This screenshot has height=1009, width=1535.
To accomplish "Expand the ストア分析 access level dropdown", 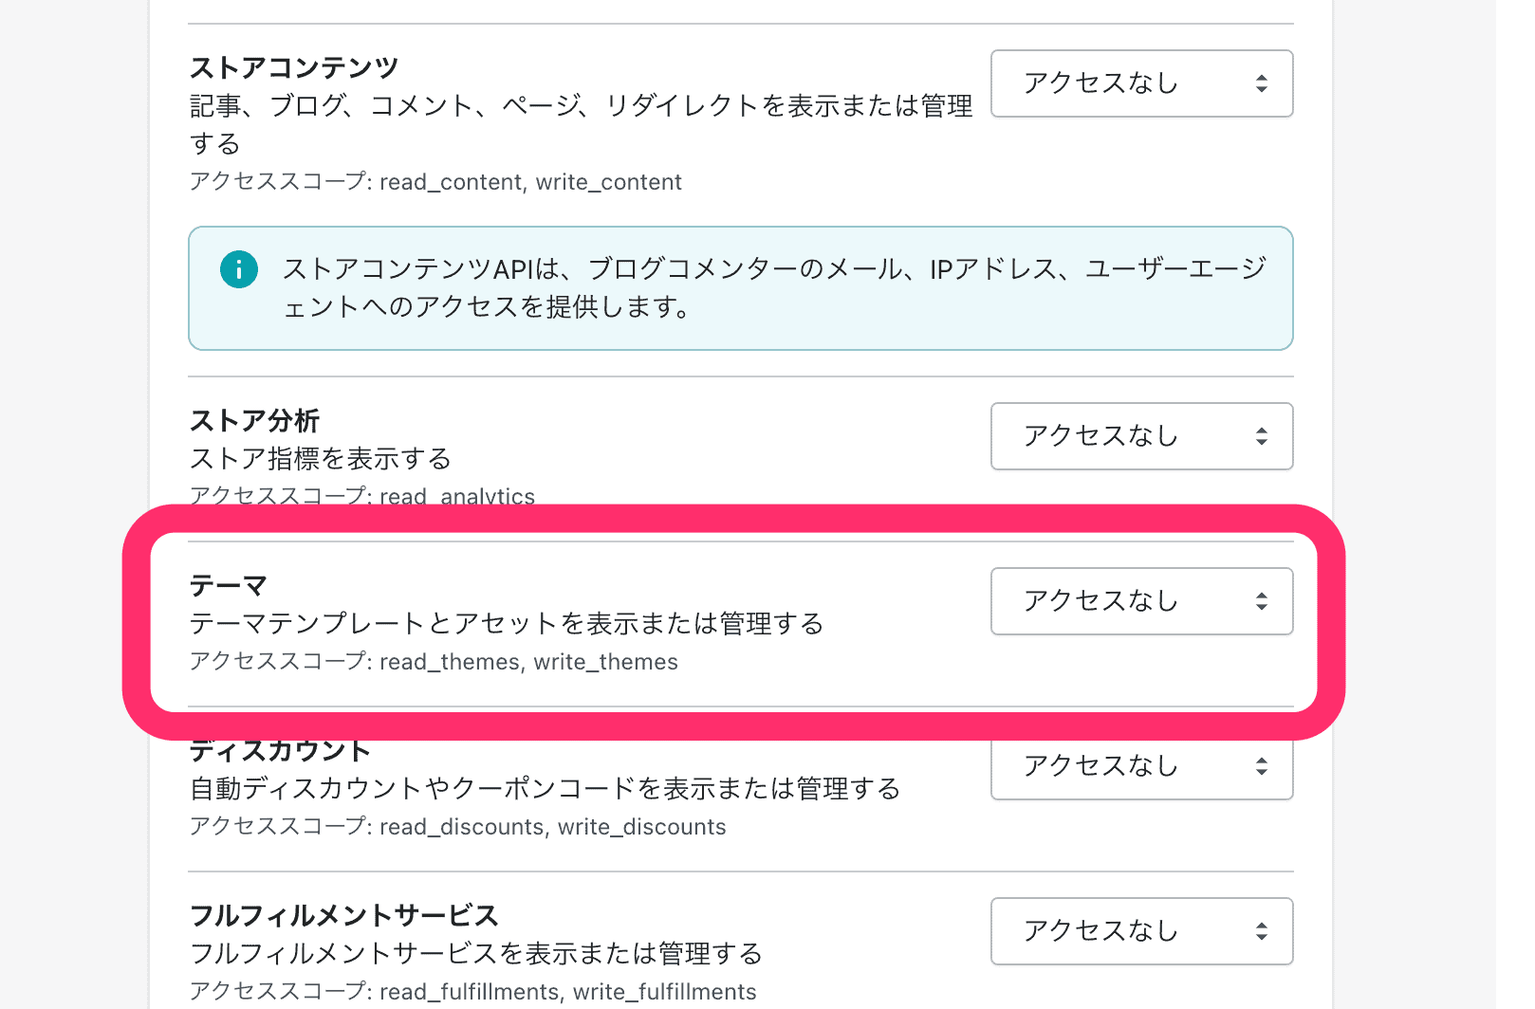I will click(1141, 436).
